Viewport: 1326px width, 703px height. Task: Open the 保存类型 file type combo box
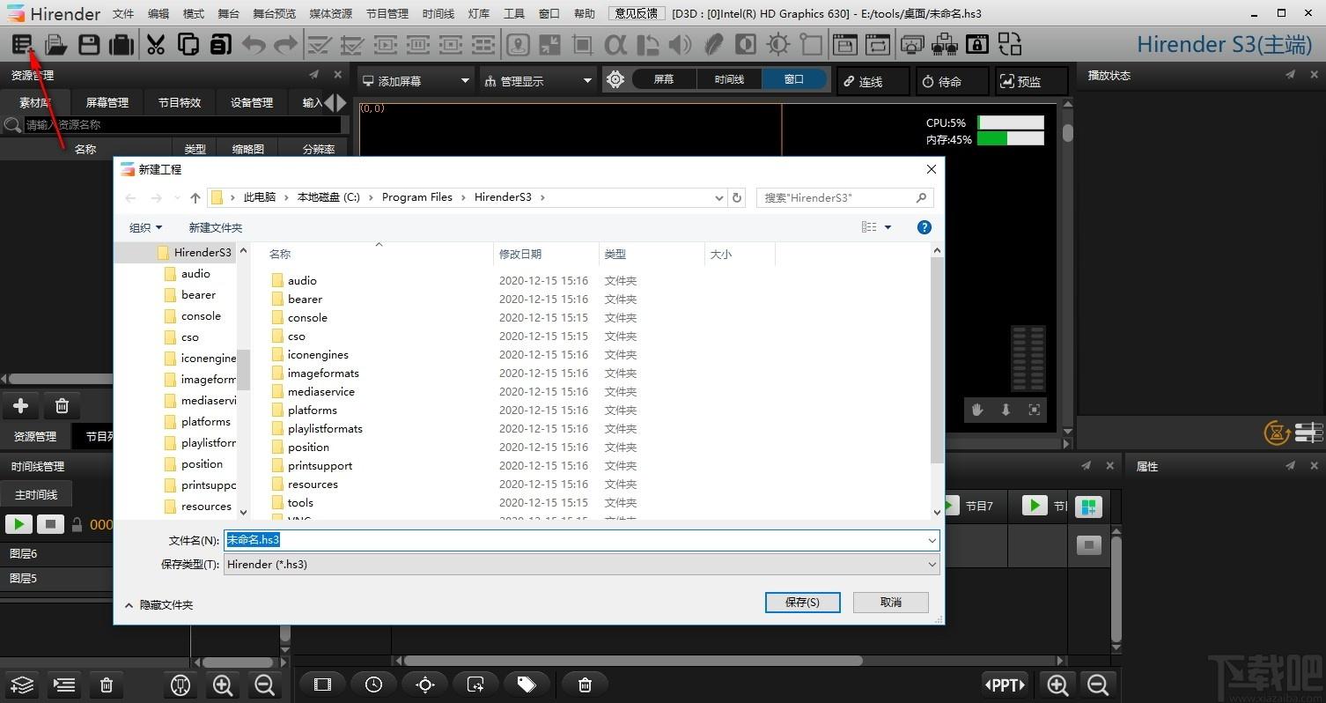coord(581,564)
